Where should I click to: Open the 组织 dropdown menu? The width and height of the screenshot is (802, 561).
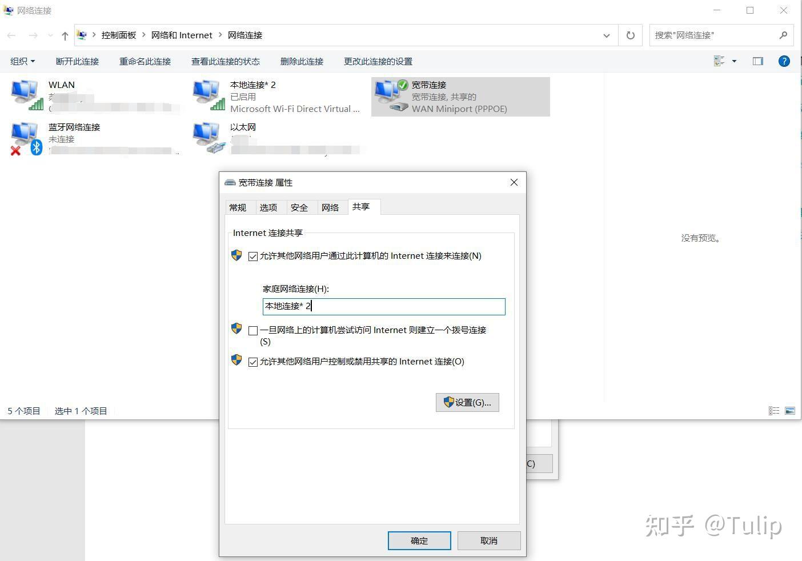coord(23,61)
